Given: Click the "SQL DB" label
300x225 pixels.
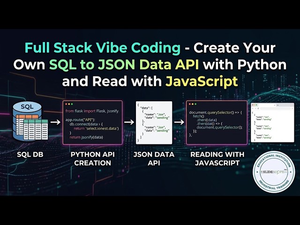Looking at the screenshot, I should coord(30,154).
